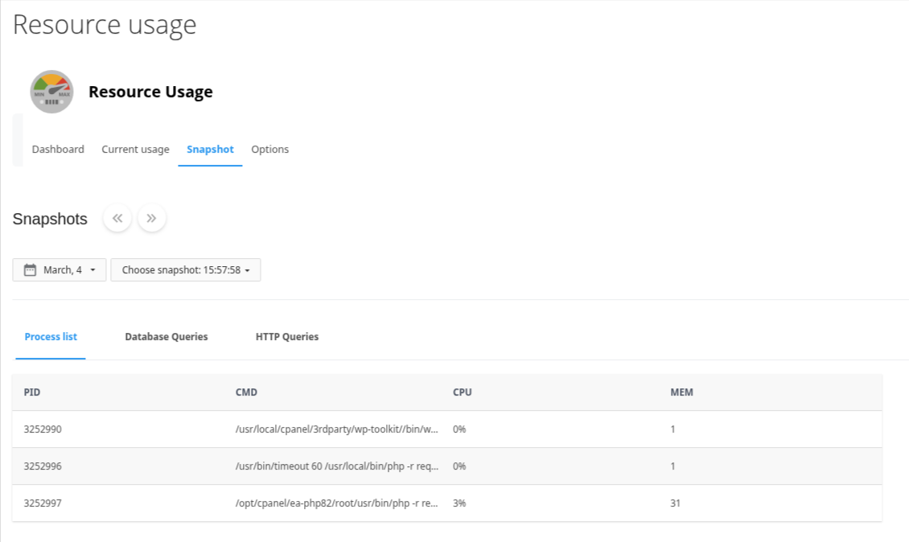Switch to the Database Queries tab
Image resolution: width=909 pixels, height=542 pixels.
pos(167,337)
